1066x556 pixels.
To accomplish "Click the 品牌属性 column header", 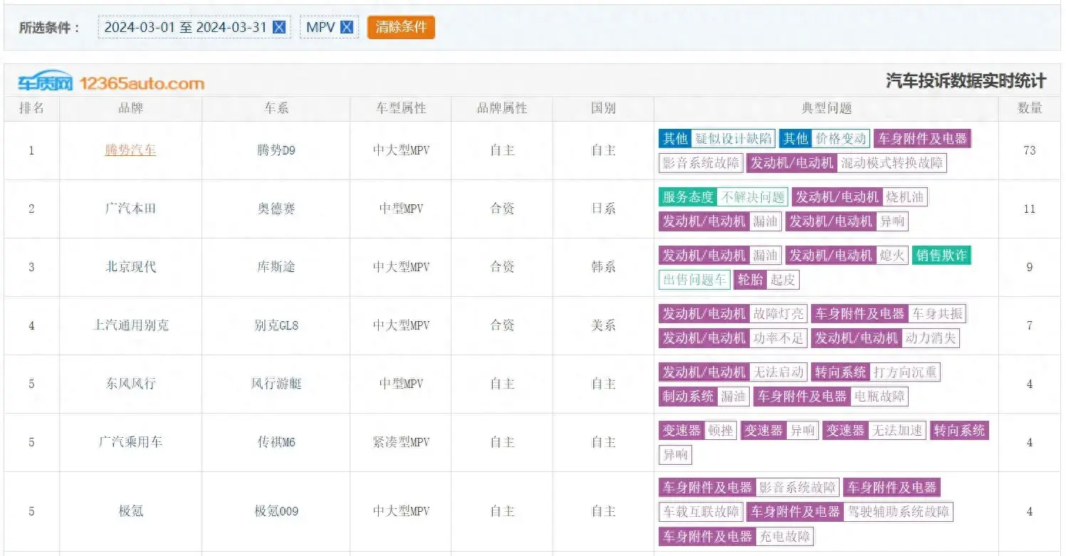I will (x=502, y=108).
